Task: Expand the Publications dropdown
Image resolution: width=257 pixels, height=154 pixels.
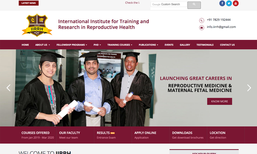Action: 148,45
